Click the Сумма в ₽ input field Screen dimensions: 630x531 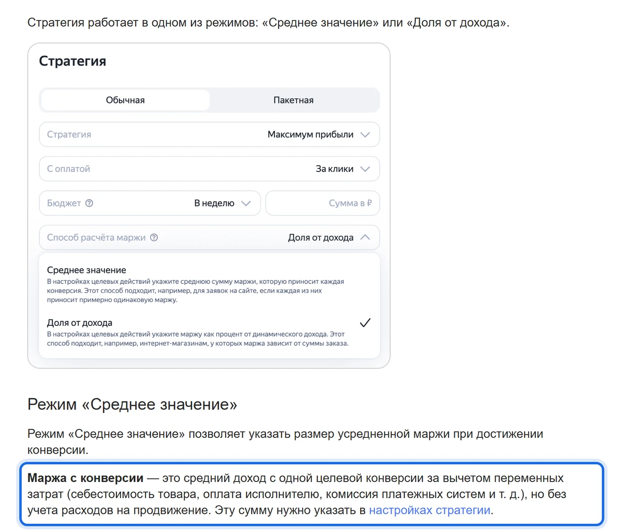pyautogui.click(x=323, y=203)
